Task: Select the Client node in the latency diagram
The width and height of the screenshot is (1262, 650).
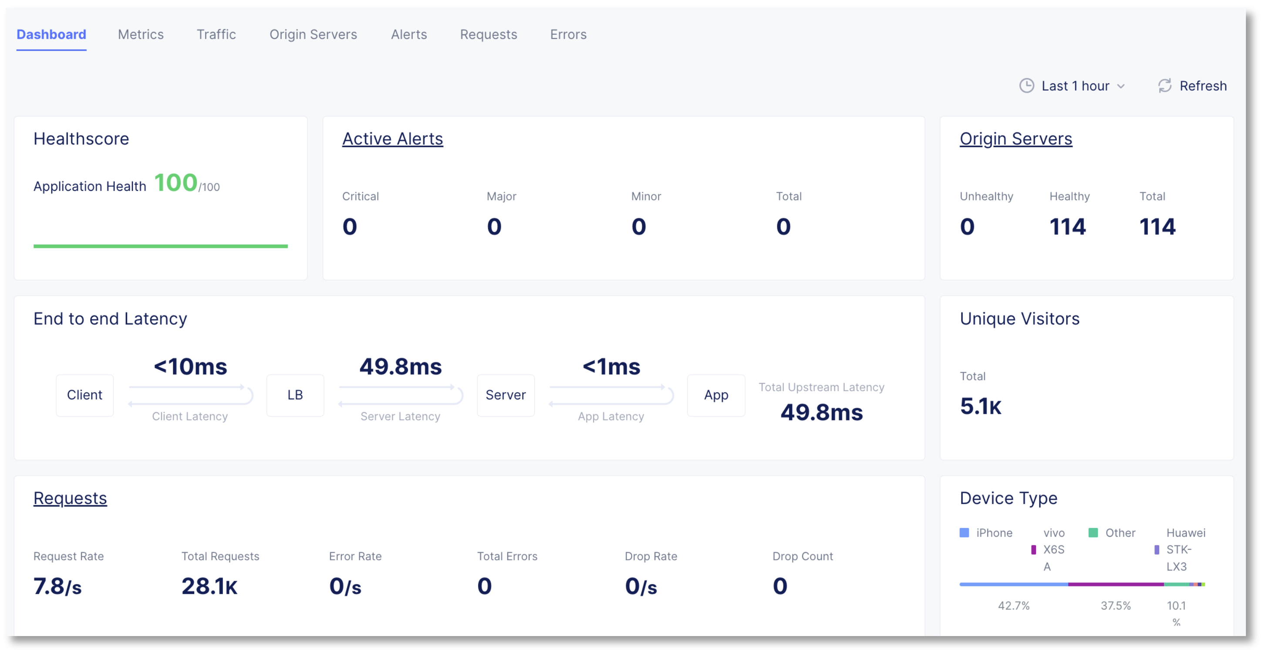Action: tap(84, 395)
